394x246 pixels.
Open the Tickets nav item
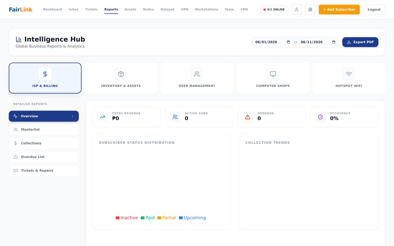tap(92, 9)
